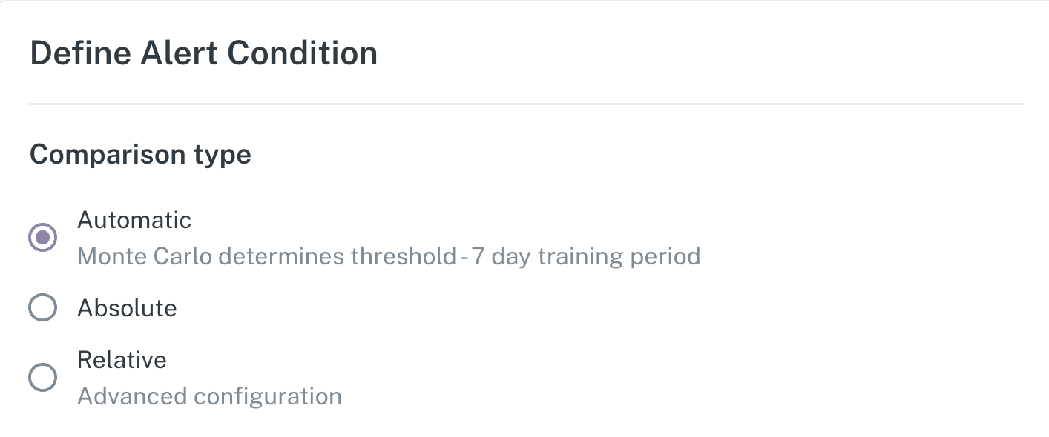Click the word configuration under Relative

coord(267,396)
